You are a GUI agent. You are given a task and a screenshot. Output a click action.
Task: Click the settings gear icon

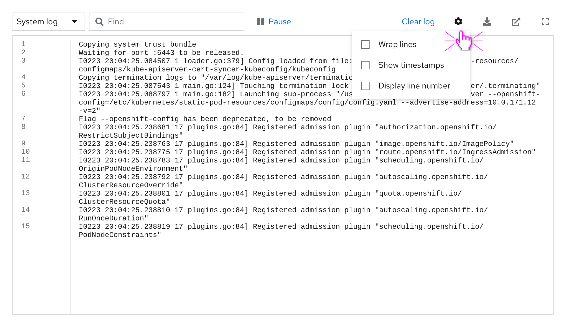click(459, 21)
